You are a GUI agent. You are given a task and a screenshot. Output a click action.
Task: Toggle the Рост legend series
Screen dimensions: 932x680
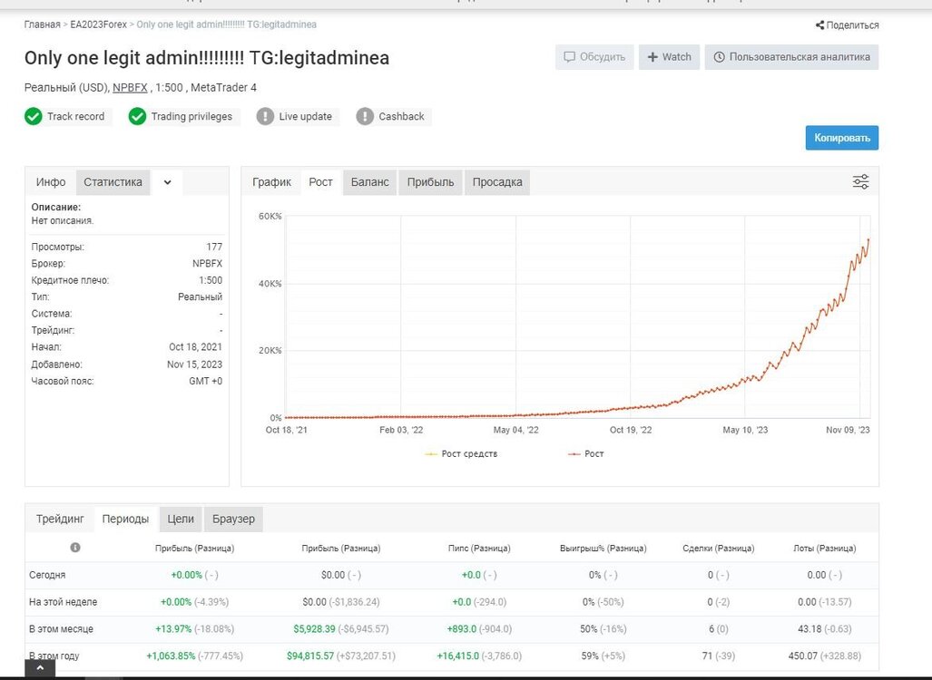[x=586, y=453]
